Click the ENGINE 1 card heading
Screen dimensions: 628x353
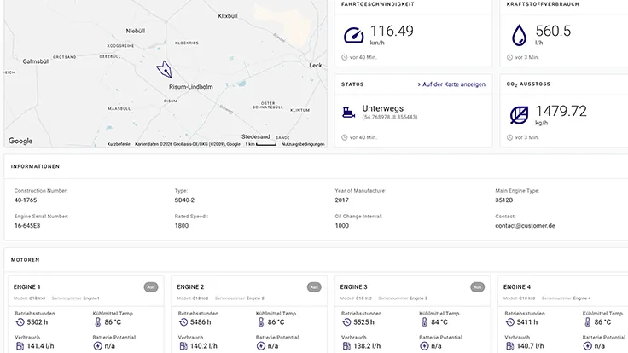pyautogui.click(x=26, y=287)
